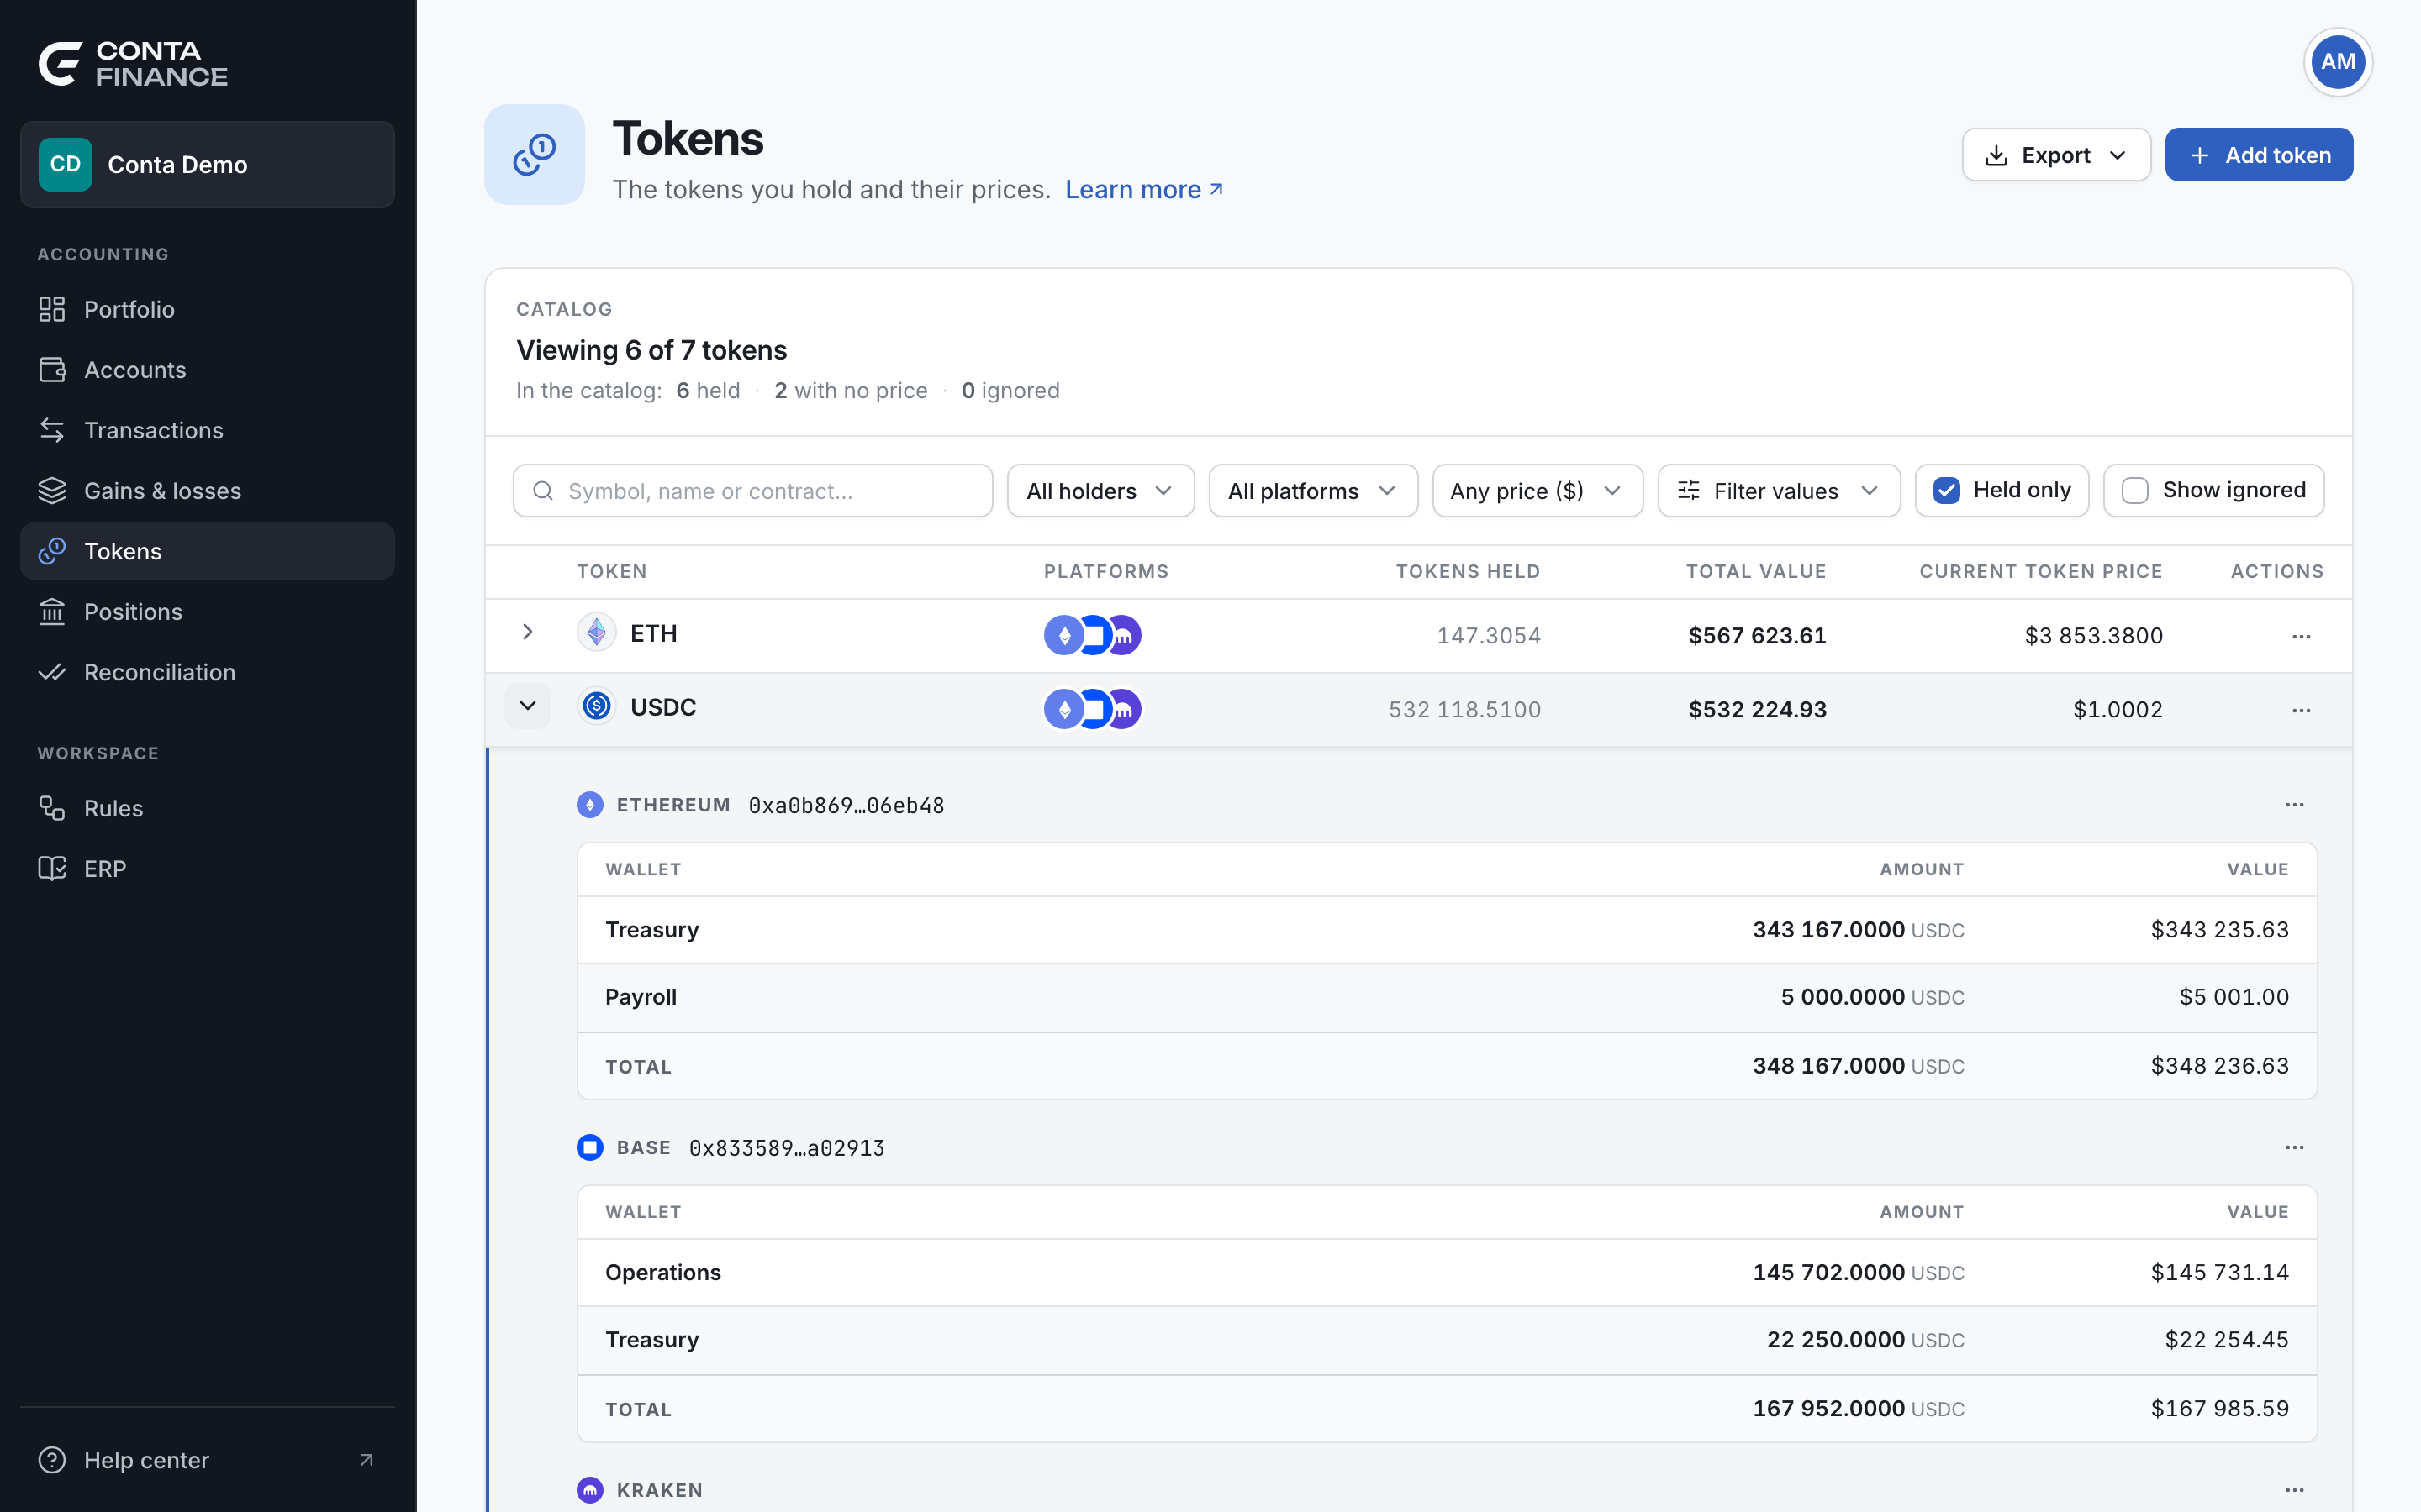This screenshot has height=1512, width=2421.
Task: Enable the Show ignored checkbox
Action: 2135,490
